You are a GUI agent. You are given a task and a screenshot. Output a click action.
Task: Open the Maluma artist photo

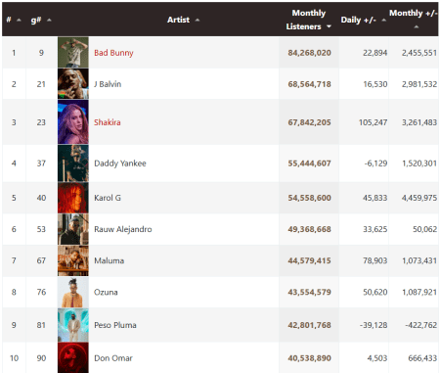coord(73,260)
